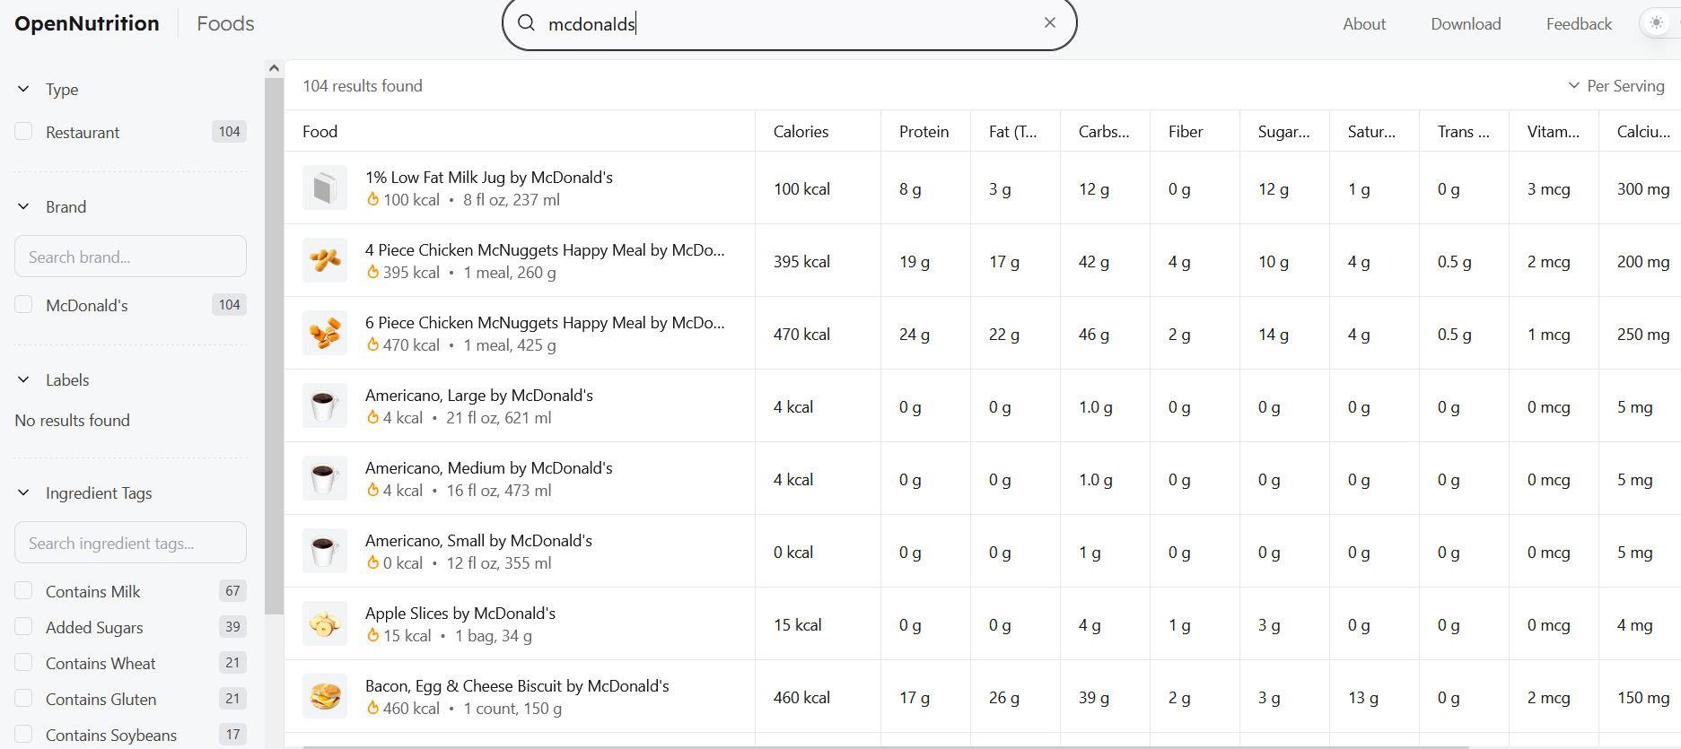Collapse the Ingredient Tags section
Viewport: 1681px width, 749px height.
24,492
